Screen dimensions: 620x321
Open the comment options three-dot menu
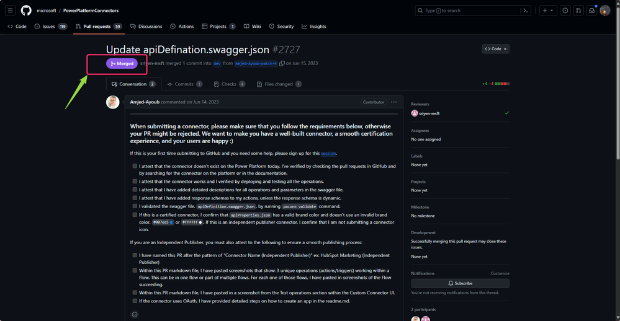point(393,102)
